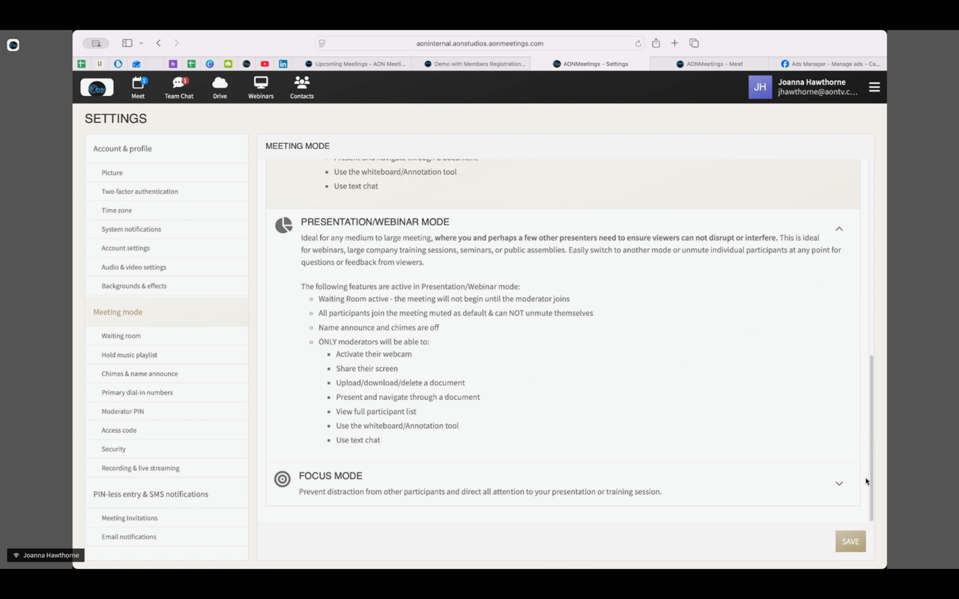Select Waiting room in settings sidebar
Image resolution: width=959 pixels, height=599 pixels.
[121, 335]
